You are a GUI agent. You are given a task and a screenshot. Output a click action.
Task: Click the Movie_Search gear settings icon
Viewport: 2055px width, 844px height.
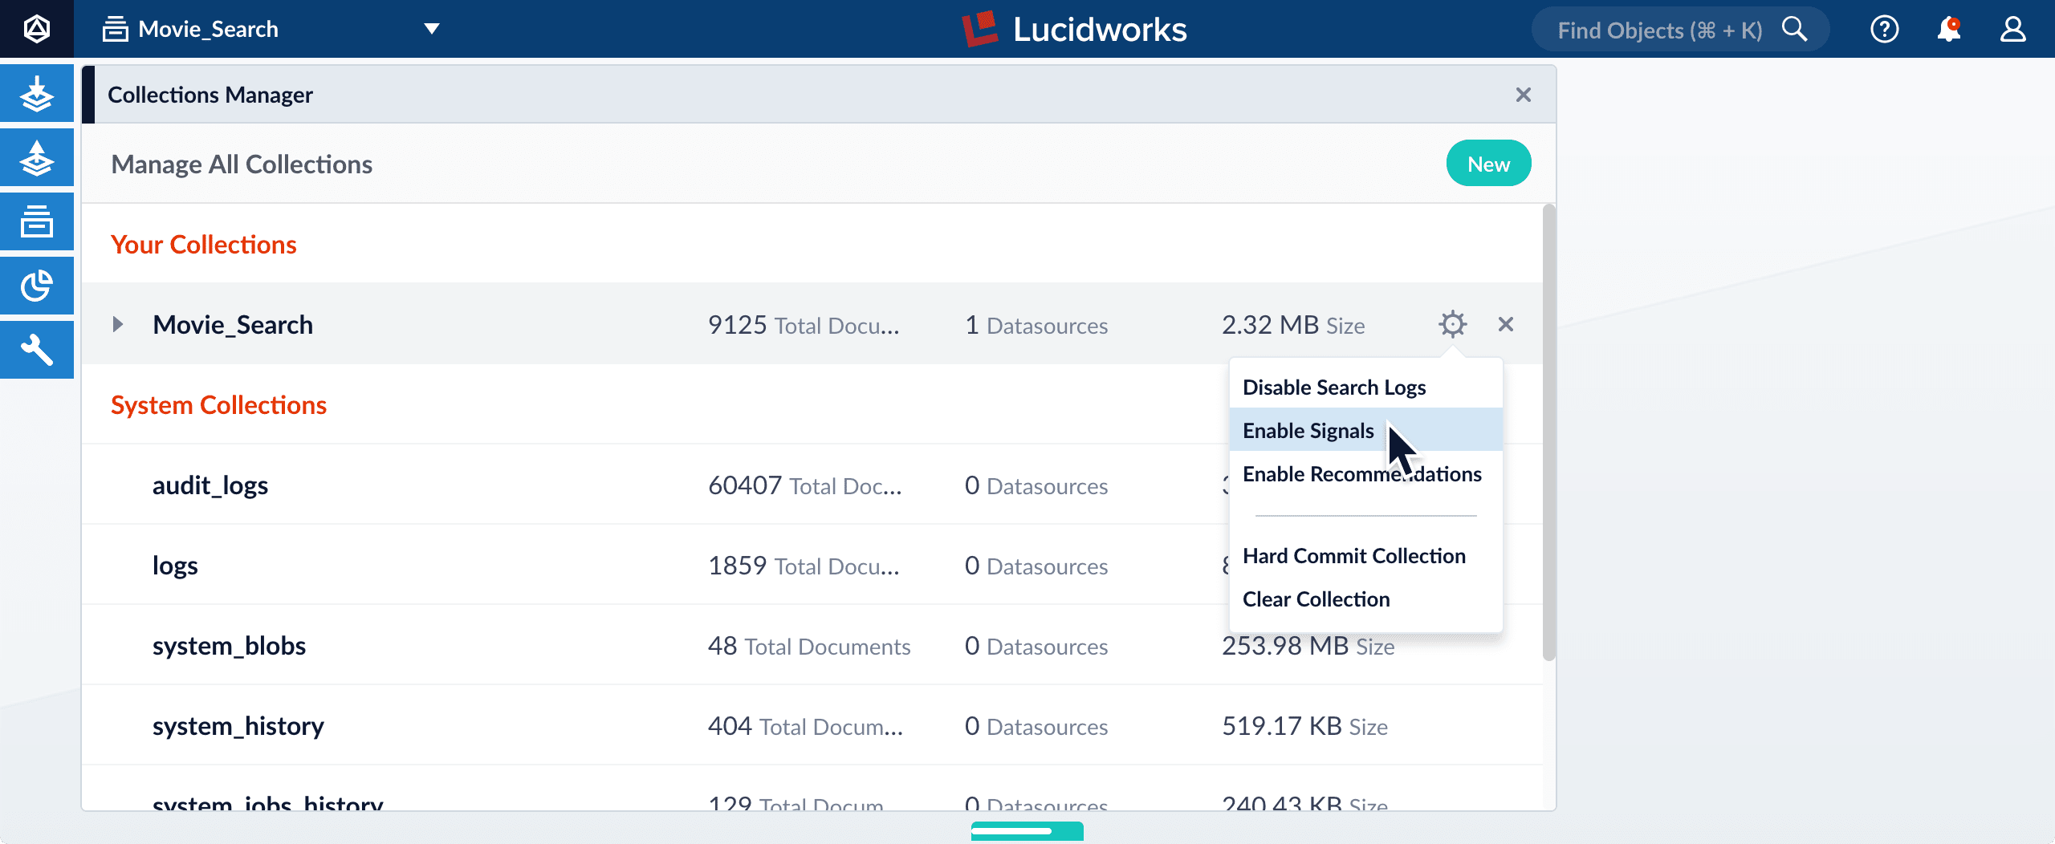[1452, 324]
